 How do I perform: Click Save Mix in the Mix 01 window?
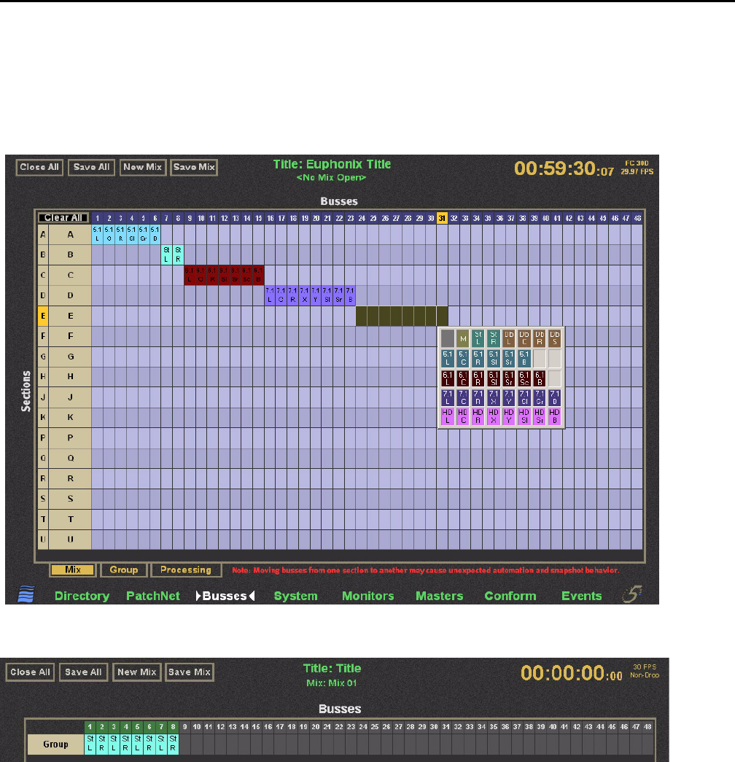click(189, 672)
